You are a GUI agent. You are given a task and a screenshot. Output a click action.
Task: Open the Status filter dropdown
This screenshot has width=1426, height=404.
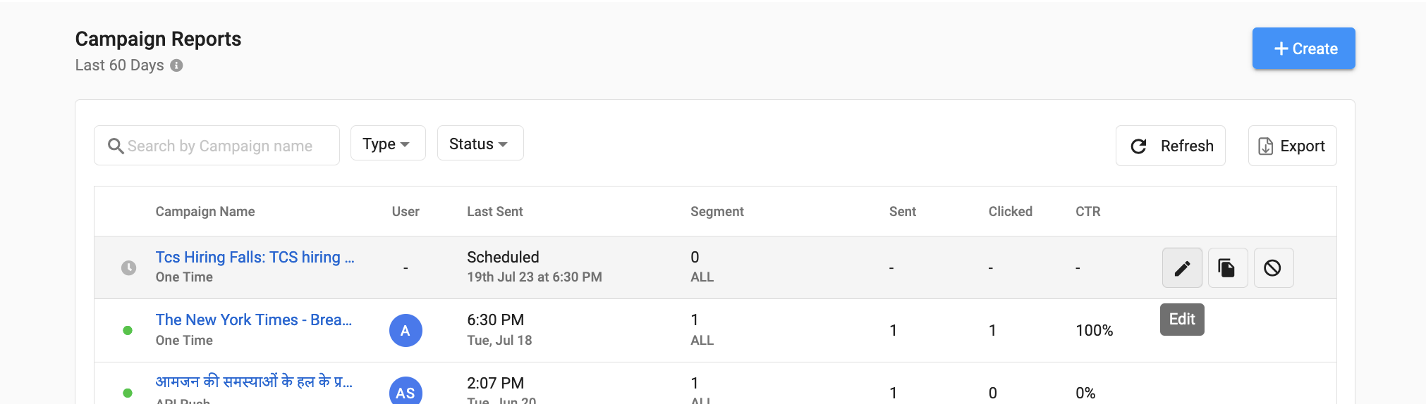click(x=480, y=144)
